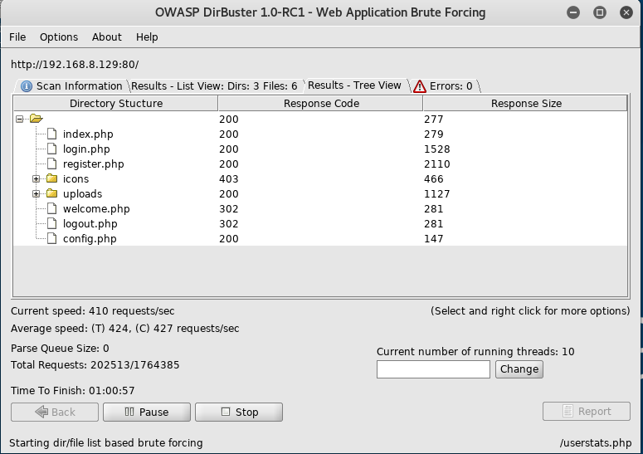Select index.php in the tree
Image resolution: width=643 pixels, height=454 pixels.
(x=88, y=134)
